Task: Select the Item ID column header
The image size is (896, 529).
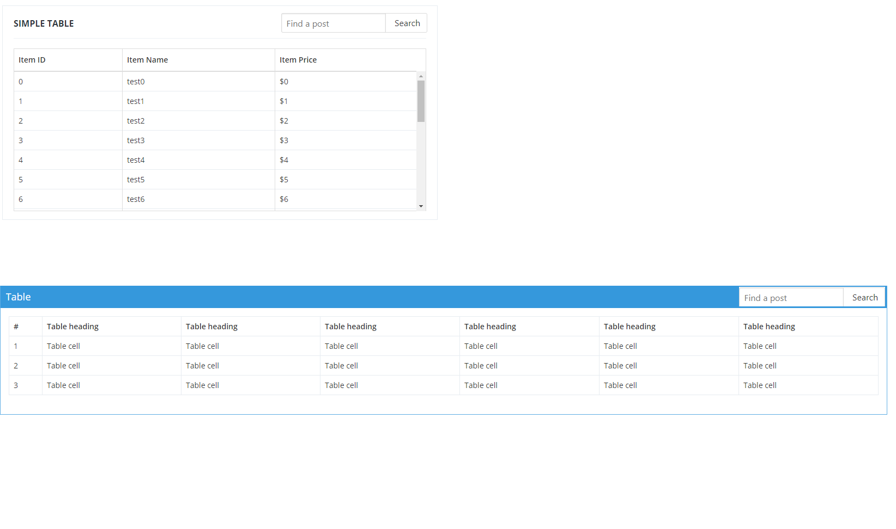Action: [x=32, y=60]
